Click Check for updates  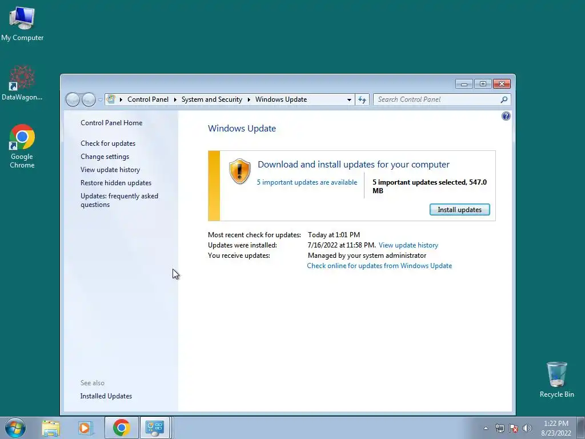[x=108, y=143]
